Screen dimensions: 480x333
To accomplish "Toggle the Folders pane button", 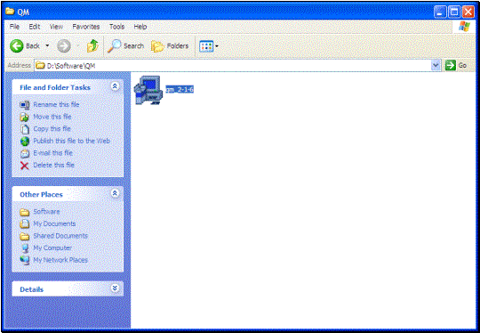I will tap(170, 46).
